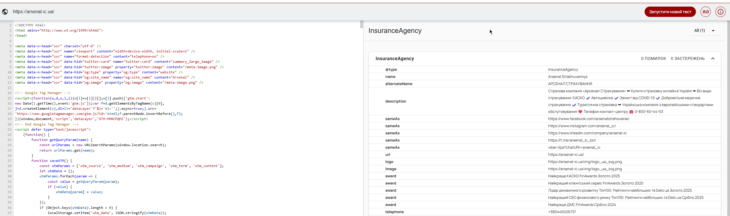
Task: Click line number 20 in the gutter
Action: [x=9, y=124]
